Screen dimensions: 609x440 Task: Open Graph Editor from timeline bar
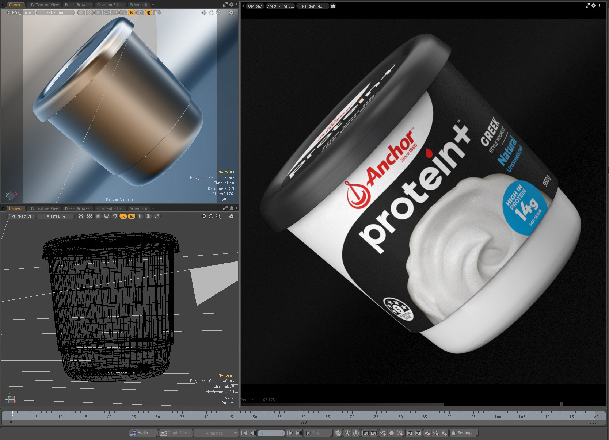point(176,433)
